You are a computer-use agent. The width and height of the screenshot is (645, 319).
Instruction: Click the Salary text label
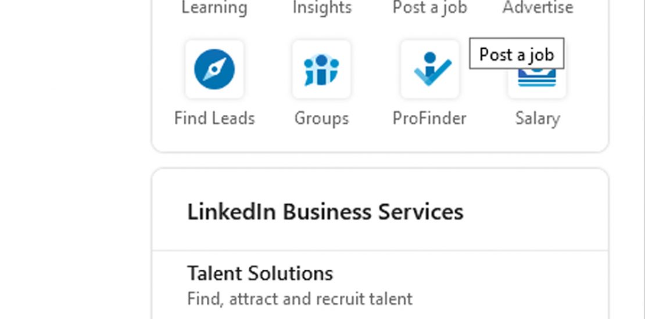click(537, 118)
